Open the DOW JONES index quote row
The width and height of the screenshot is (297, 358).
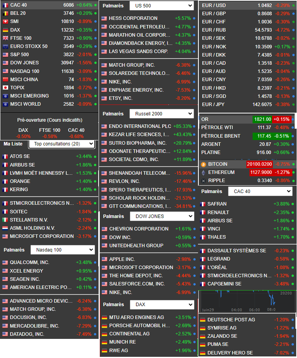[49, 63]
